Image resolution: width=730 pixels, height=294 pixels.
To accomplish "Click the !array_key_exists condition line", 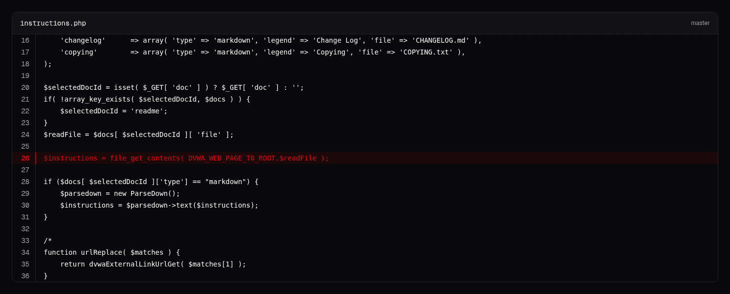I will coord(147,99).
